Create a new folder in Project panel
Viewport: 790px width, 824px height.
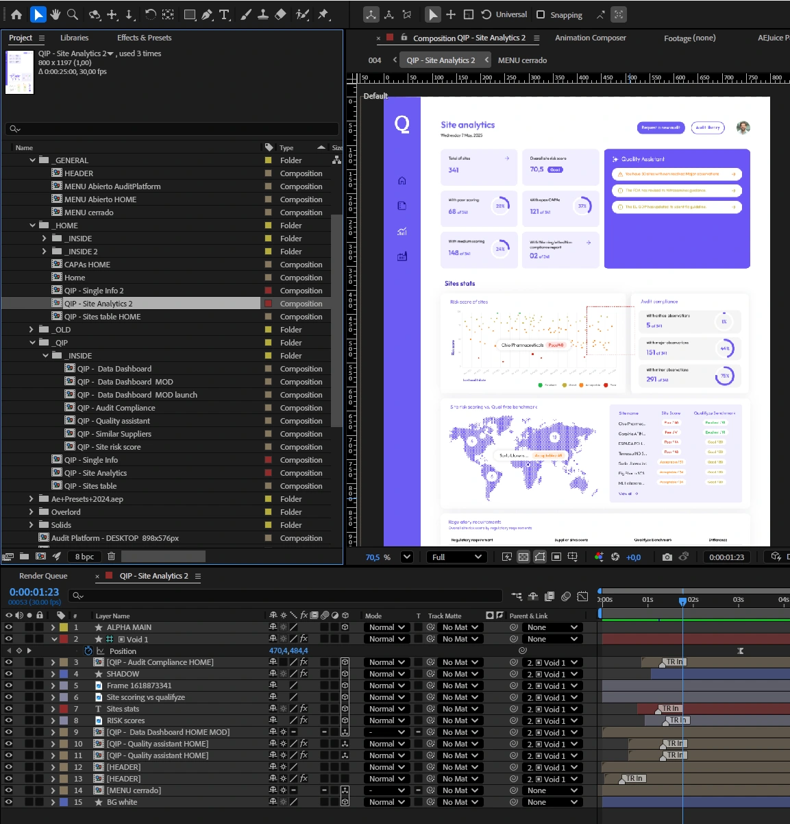click(x=24, y=556)
